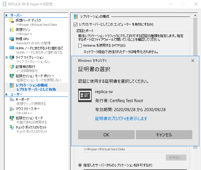This screenshot has width=201, height=170.
Task: Click the V:\Hyper-V\Virtual Hard Disks path field
Action: [135, 149]
